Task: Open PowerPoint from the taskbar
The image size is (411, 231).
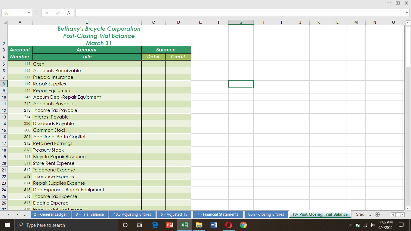Action: 170,225
